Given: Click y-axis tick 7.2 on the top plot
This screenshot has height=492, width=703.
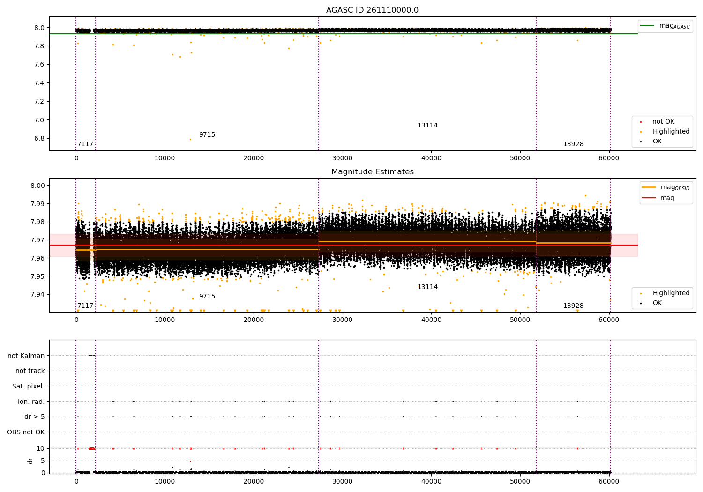Looking at the screenshot, I should click(x=40, y=102).
